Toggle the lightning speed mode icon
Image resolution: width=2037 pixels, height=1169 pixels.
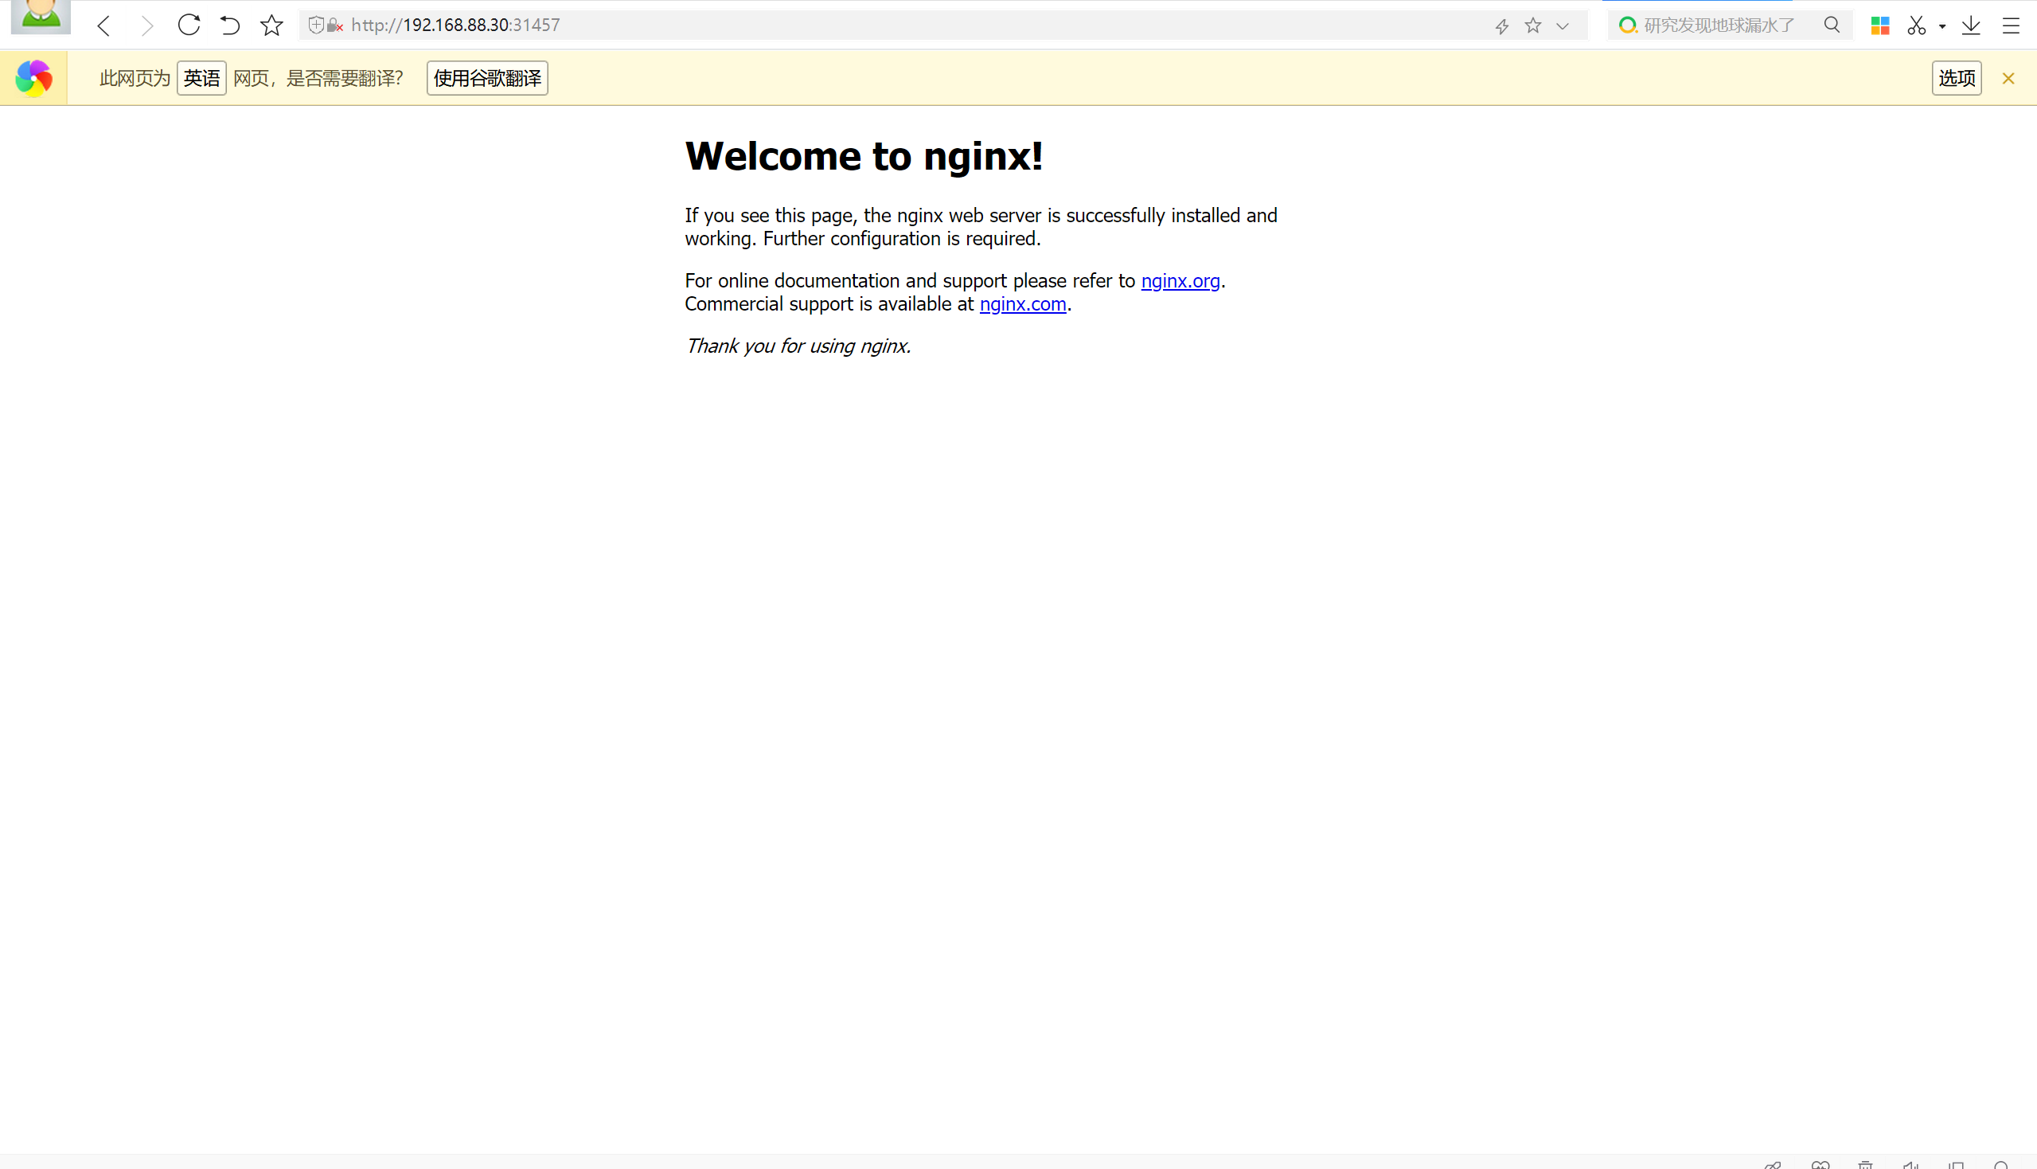tap(1501, 25)
